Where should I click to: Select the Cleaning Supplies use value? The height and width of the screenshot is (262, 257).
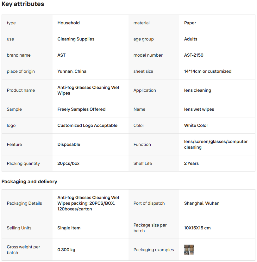coord(76,39)
